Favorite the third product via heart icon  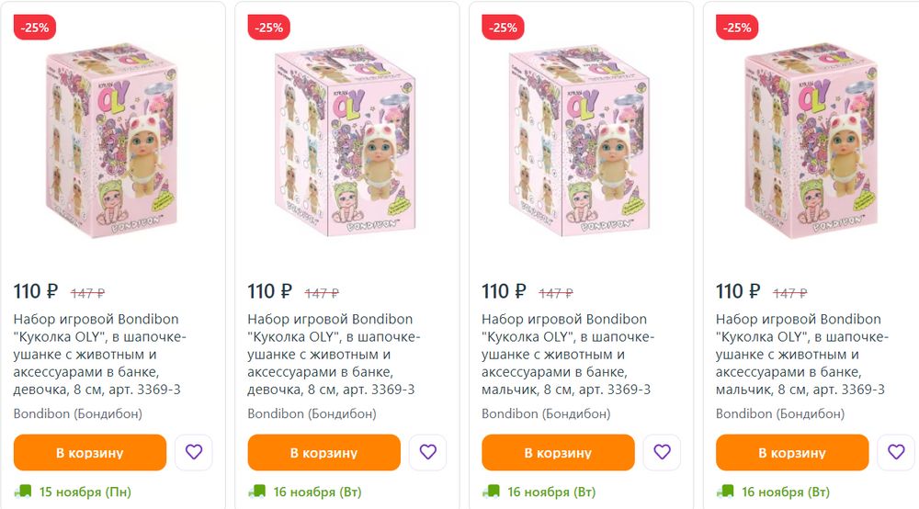(662, 452)
